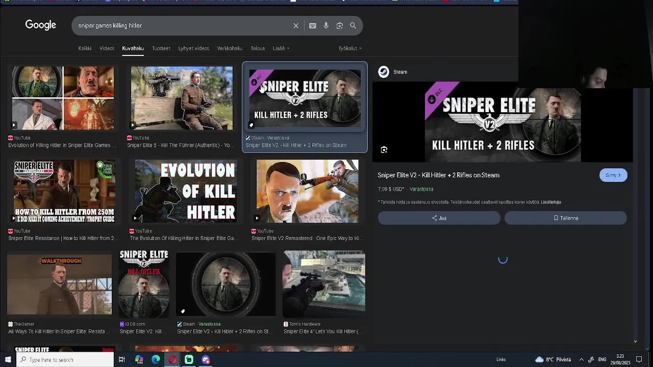
Task: Open the Talous tab
Action: 258,48
